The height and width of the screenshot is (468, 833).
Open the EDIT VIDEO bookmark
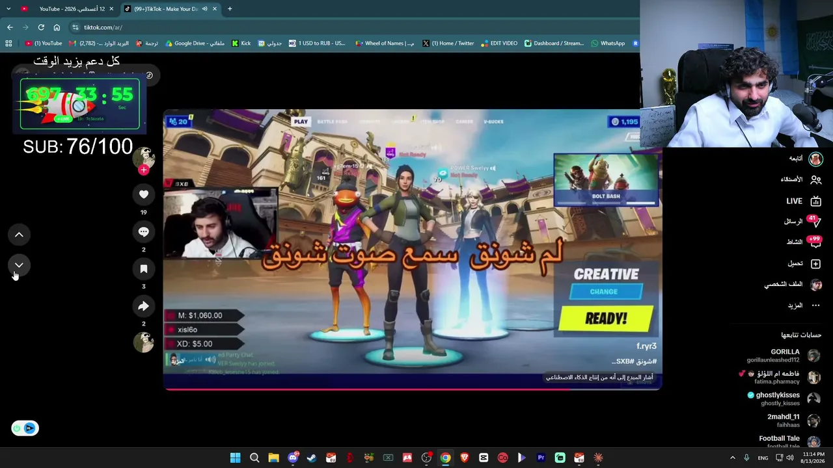[x=499, y=44]
